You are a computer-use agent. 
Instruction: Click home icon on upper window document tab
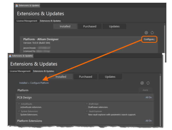17,5
